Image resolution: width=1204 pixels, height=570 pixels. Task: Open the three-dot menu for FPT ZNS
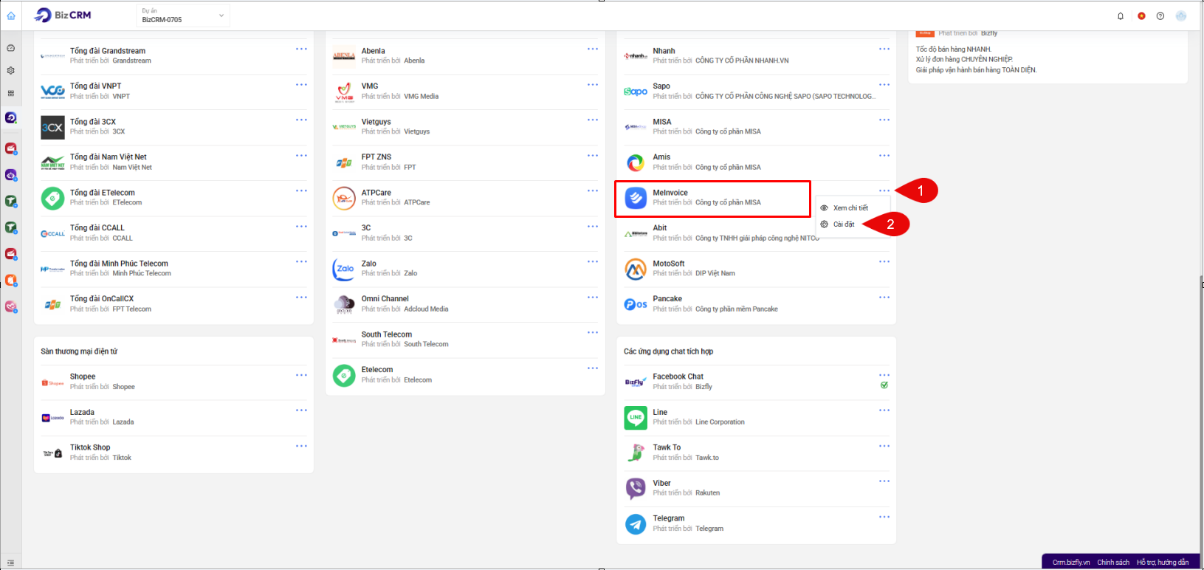click(593, 156)
